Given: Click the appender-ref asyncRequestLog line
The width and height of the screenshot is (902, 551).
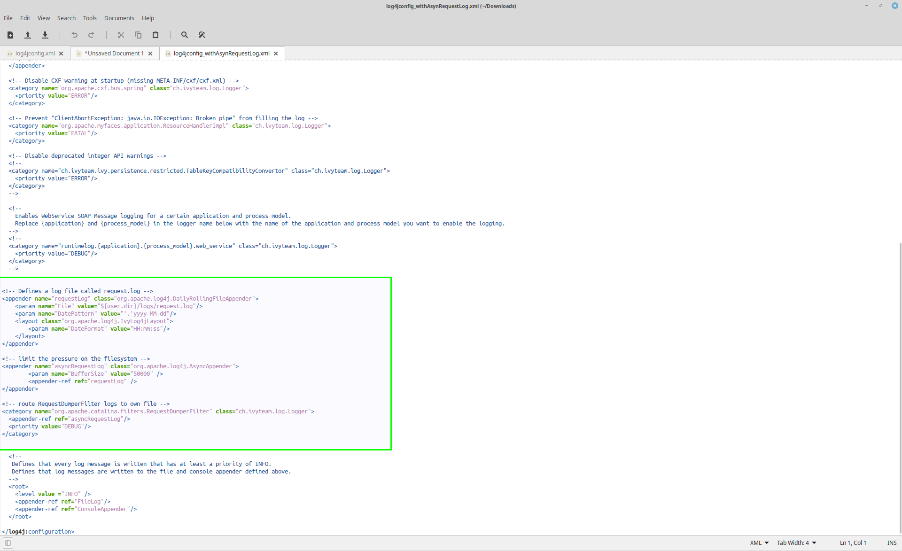Looking at the screenshot, I should click(70, 419).
